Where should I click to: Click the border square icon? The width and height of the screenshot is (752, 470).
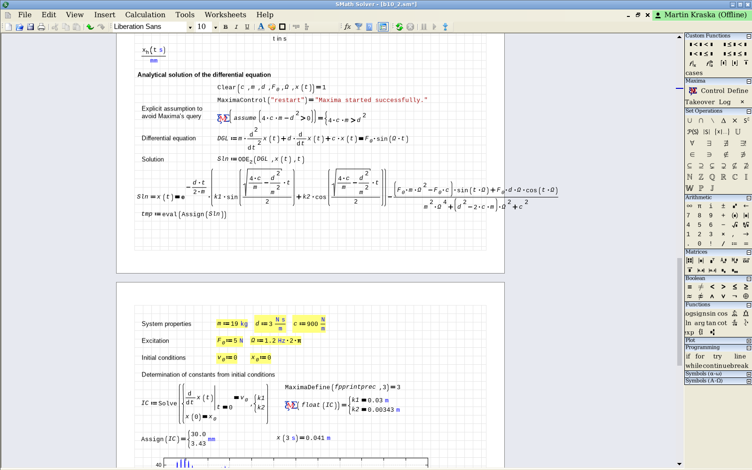click(282, 27)
